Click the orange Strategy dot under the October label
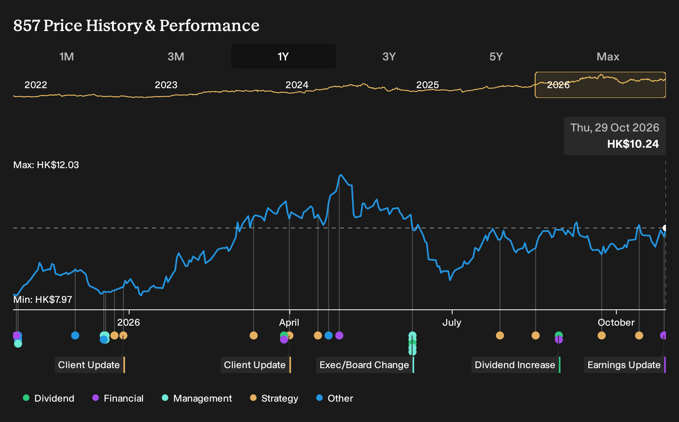 [x=601, y=335]
